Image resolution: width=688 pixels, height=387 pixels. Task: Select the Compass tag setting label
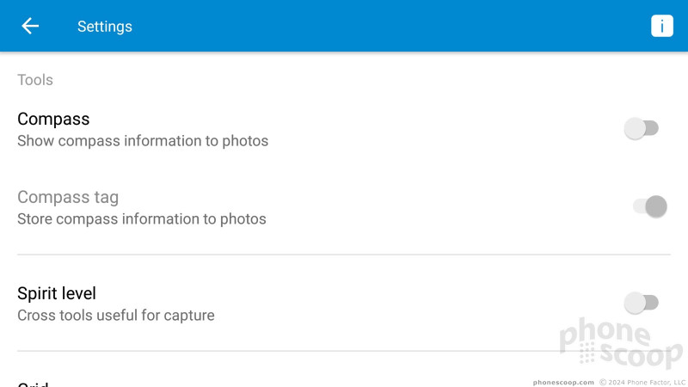pyautogui.click(x=68, y=198)
